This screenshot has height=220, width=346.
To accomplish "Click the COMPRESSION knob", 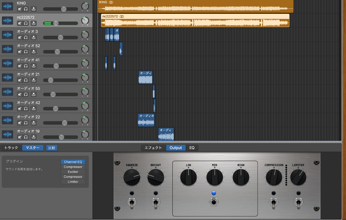I will [x=274, y=177].
